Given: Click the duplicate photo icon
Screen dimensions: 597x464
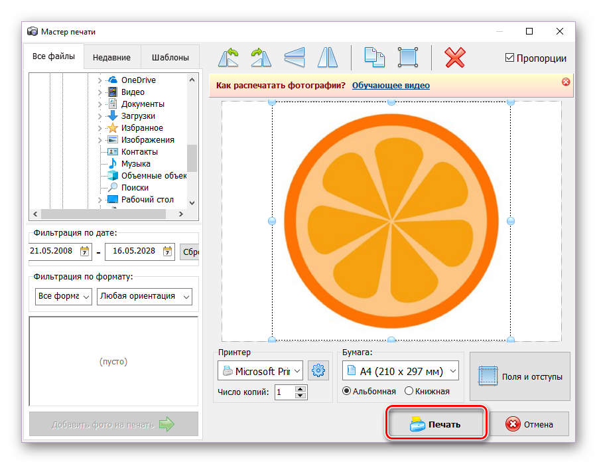Looking at the screenshot, I should 375,57.
